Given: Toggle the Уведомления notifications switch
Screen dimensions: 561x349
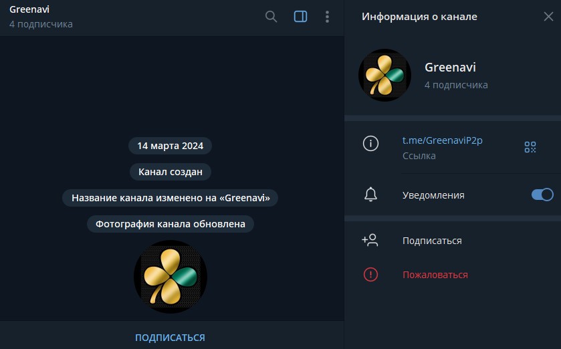Looking at the screenshot, I should coord(542,195).
